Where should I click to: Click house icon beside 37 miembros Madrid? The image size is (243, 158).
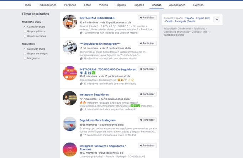pos(81,84)
